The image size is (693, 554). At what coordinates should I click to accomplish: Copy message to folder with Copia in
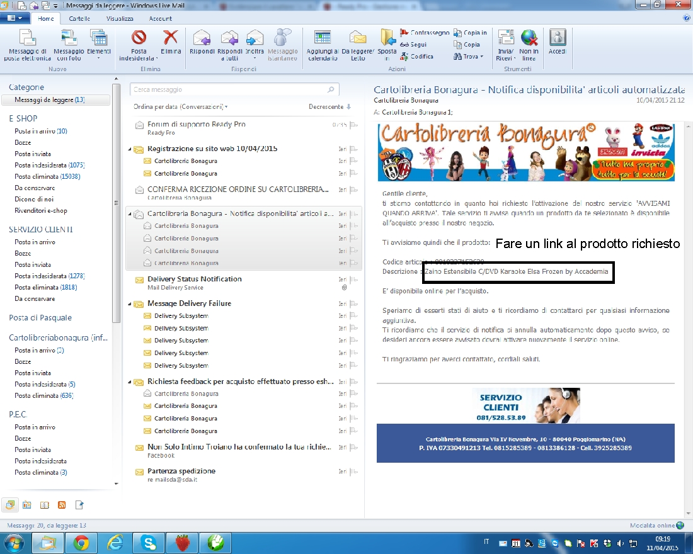pos(470,32)
